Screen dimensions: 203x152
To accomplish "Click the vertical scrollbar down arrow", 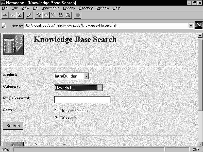I will pos(200,144).
